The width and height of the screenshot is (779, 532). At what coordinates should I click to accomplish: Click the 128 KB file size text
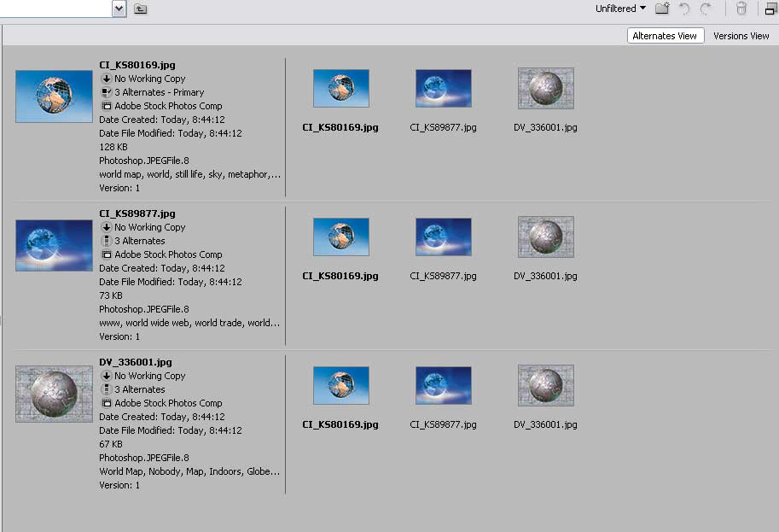click(x=113, y=147)
